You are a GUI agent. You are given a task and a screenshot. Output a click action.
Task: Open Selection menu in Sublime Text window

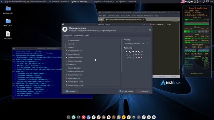click(111, 16)
